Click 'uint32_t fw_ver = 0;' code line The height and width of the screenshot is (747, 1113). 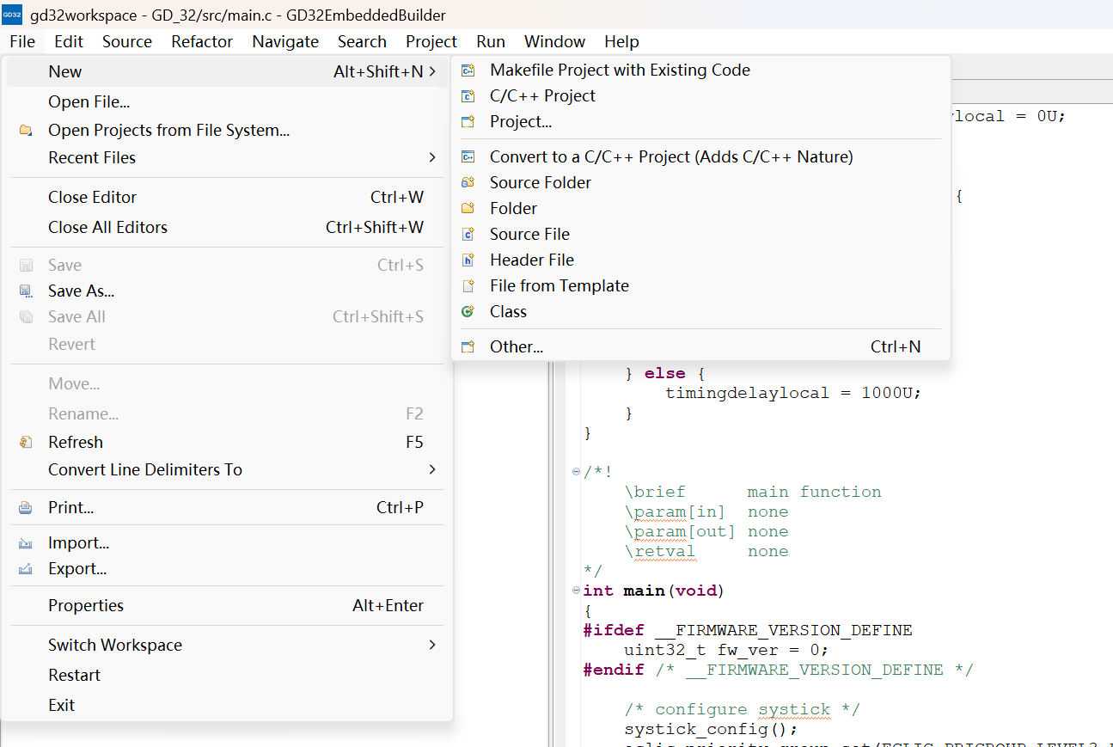coord(726,650)
